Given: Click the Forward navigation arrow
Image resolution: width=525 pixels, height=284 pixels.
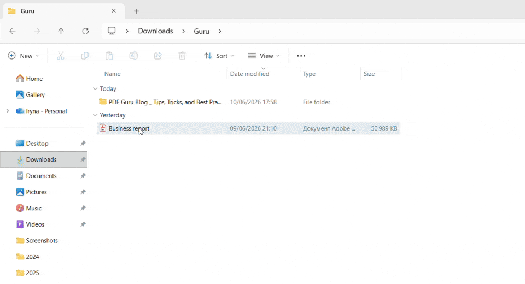Looking at the screenshot, I should click(37, 31).
